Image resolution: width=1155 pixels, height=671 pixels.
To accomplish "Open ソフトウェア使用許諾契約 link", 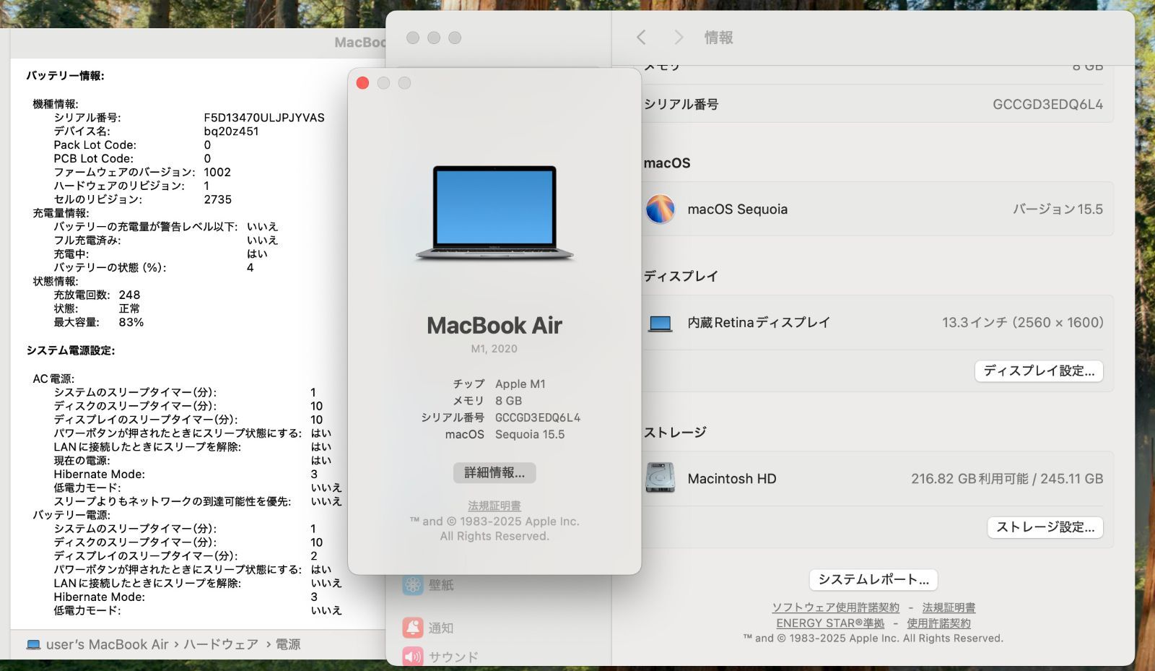I will click(x=836, y=607).
